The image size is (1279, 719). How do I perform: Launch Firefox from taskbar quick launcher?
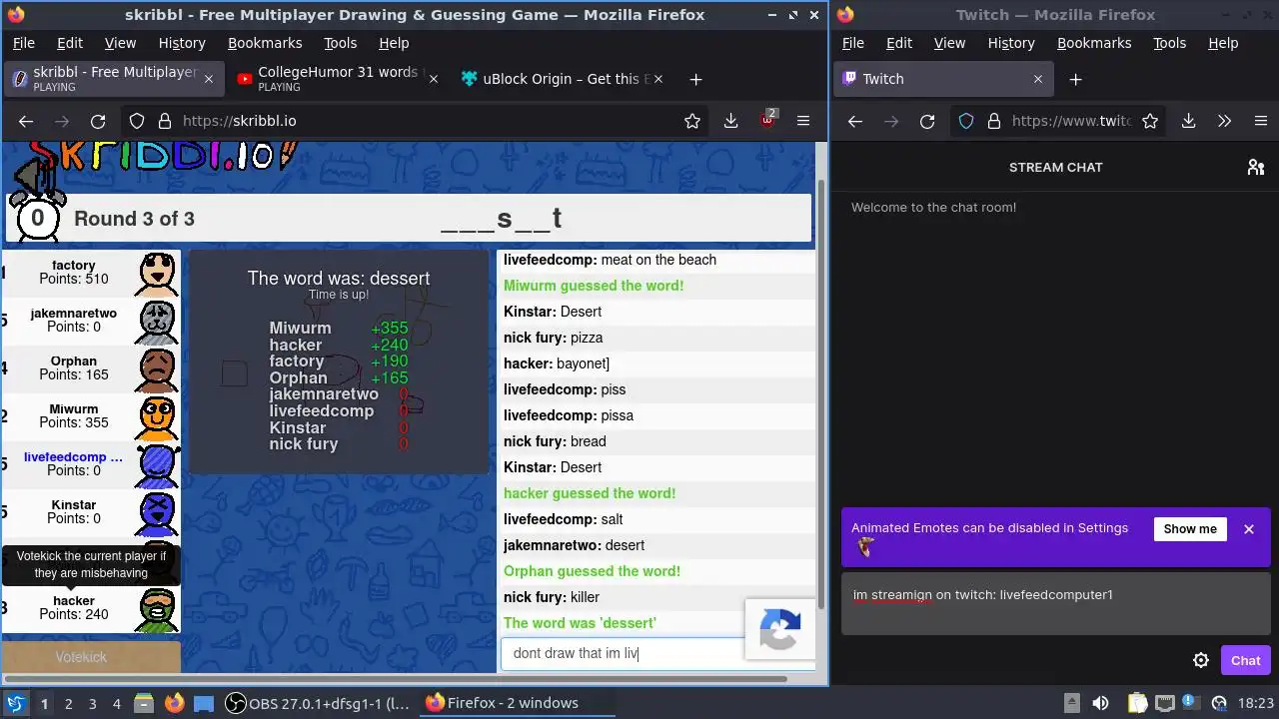(x=175, y=703)
